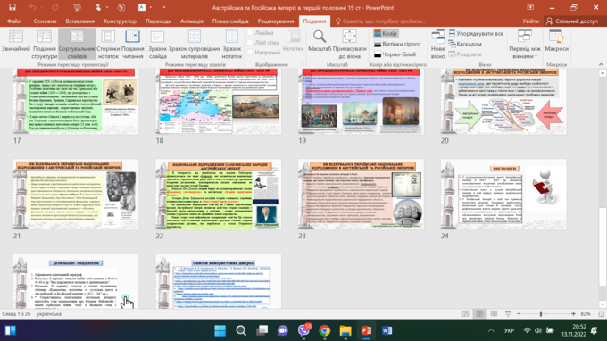
Task: Open the Windows Start menu
Action: coord(220,330)
